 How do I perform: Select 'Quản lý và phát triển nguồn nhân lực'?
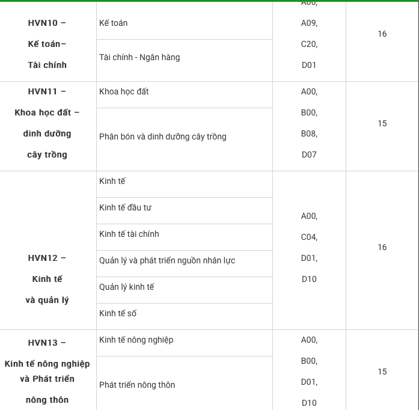click(x=167, y=261)
